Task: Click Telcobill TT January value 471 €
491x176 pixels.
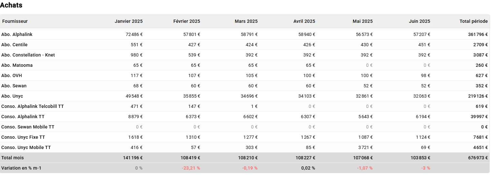Action: pos(137,106)
